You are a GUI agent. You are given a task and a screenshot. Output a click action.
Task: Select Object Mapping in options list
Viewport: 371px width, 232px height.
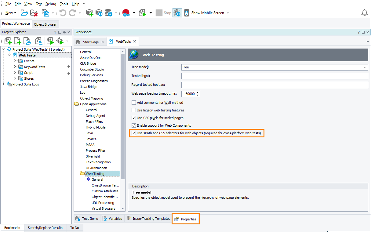(91, 98)
